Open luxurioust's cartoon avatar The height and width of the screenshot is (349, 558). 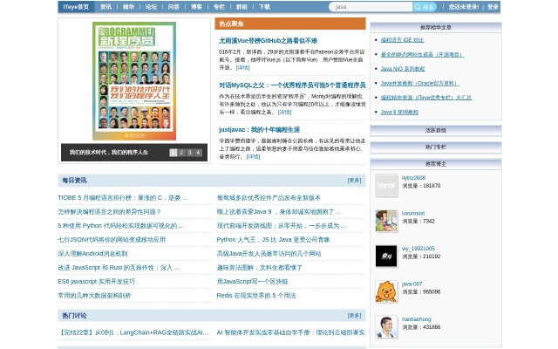point(386,221)
